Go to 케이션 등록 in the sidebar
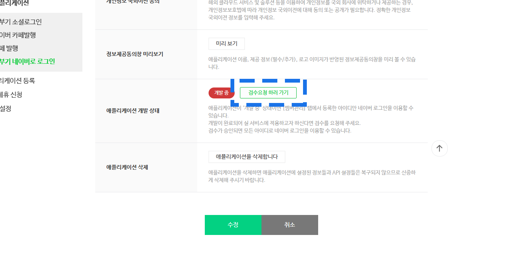529x264 pixels. (x=17, y=80)
